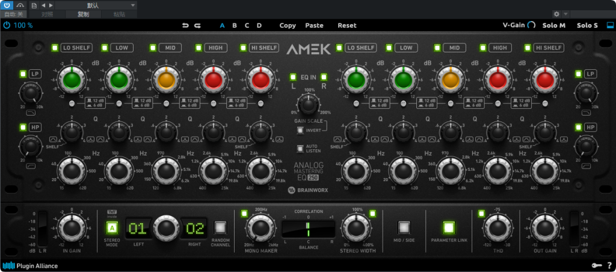Toggle the 100 % plugin power icon

tap(7, 25)
